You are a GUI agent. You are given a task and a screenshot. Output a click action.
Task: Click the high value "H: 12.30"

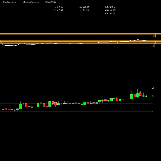84,7
